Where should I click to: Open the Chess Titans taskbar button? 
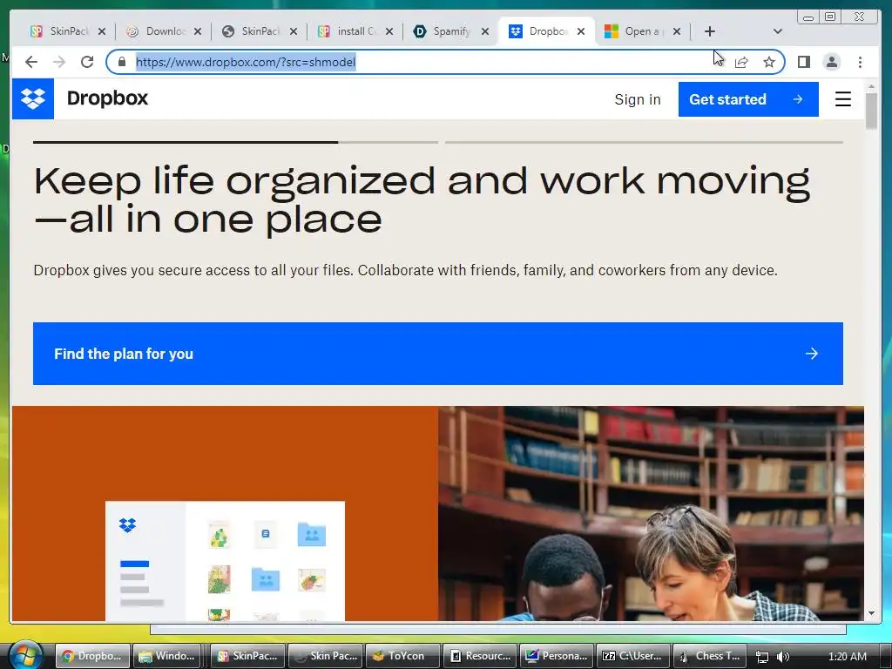pos(712,656)
